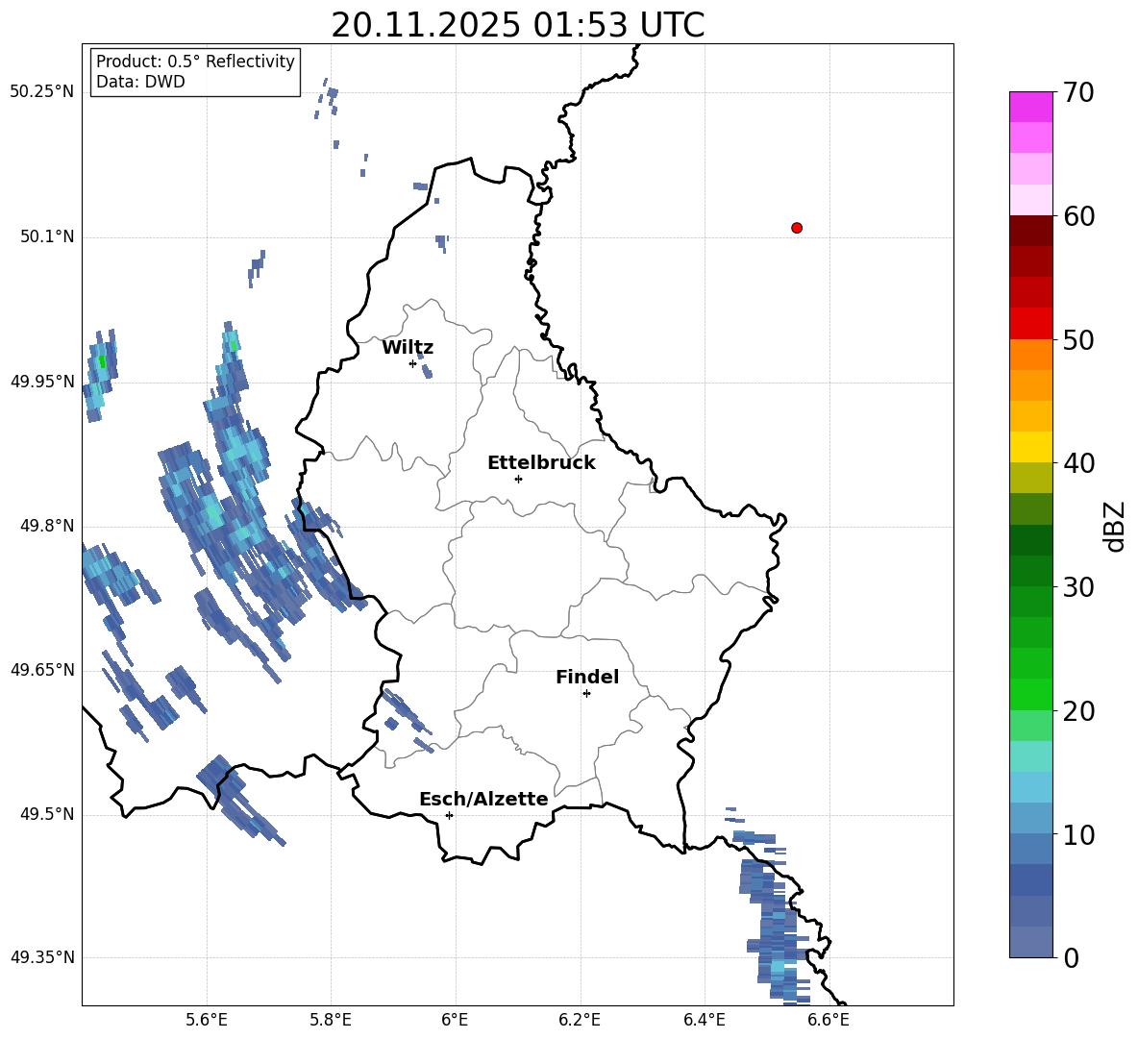Image resolution: width=1138 pixels, height=1039 pixels.
Task: Click the title "20.11.2025 01:53 UTC"
Action: [517, 25]
